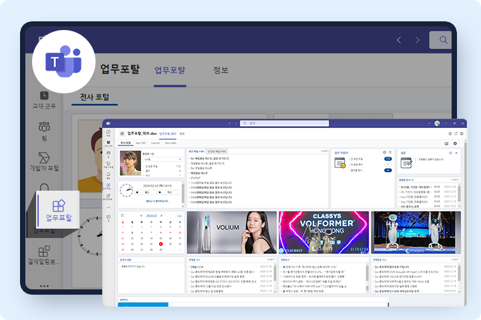Open the 결재알림봇 icon in the front window sidebar

[x=108, y=197]
